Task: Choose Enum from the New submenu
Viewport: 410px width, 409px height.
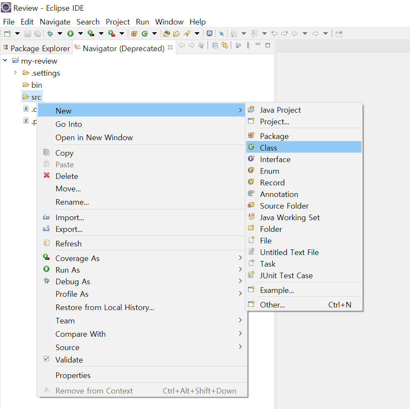Action: [x=304, y=171]
